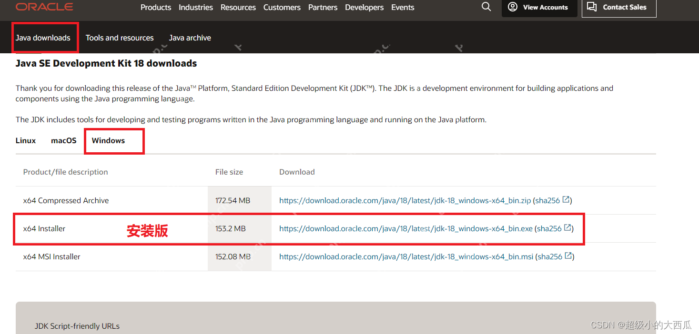The image size is (699, 334).
Task: Click the x64 MSI Installer description
Action: (51, 256)
